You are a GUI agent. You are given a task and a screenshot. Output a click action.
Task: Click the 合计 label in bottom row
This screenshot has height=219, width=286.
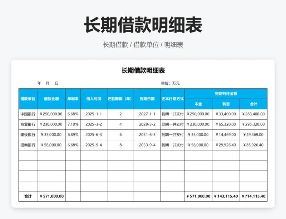(x=28, y=196)
